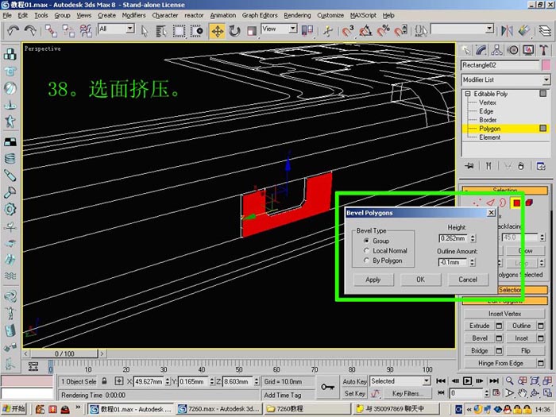Viewport: 556px width, 417px height.
Task: Open the Display command panel tab
Action: point(528,50)
